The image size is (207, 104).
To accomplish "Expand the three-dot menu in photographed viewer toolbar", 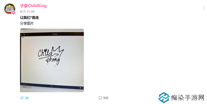I will 27,35.
